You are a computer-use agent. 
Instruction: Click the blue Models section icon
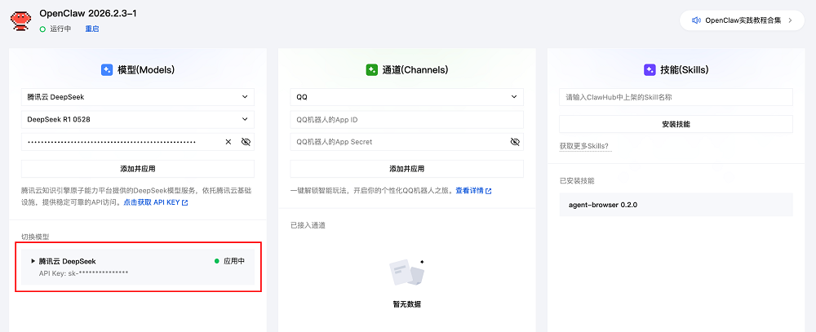(x=107, y=69)
